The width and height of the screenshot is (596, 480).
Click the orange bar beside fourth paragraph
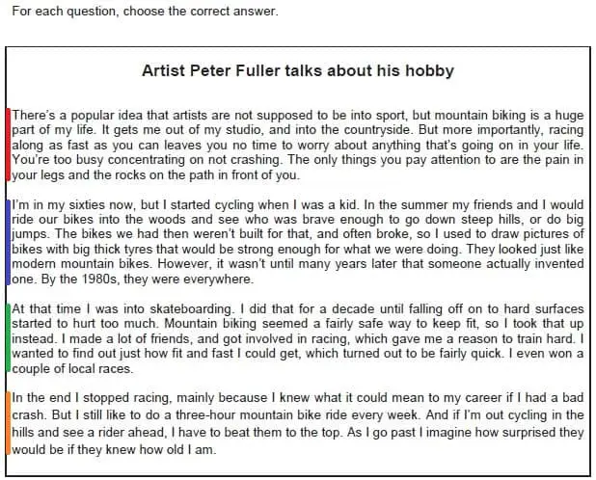tap(8, 423)
